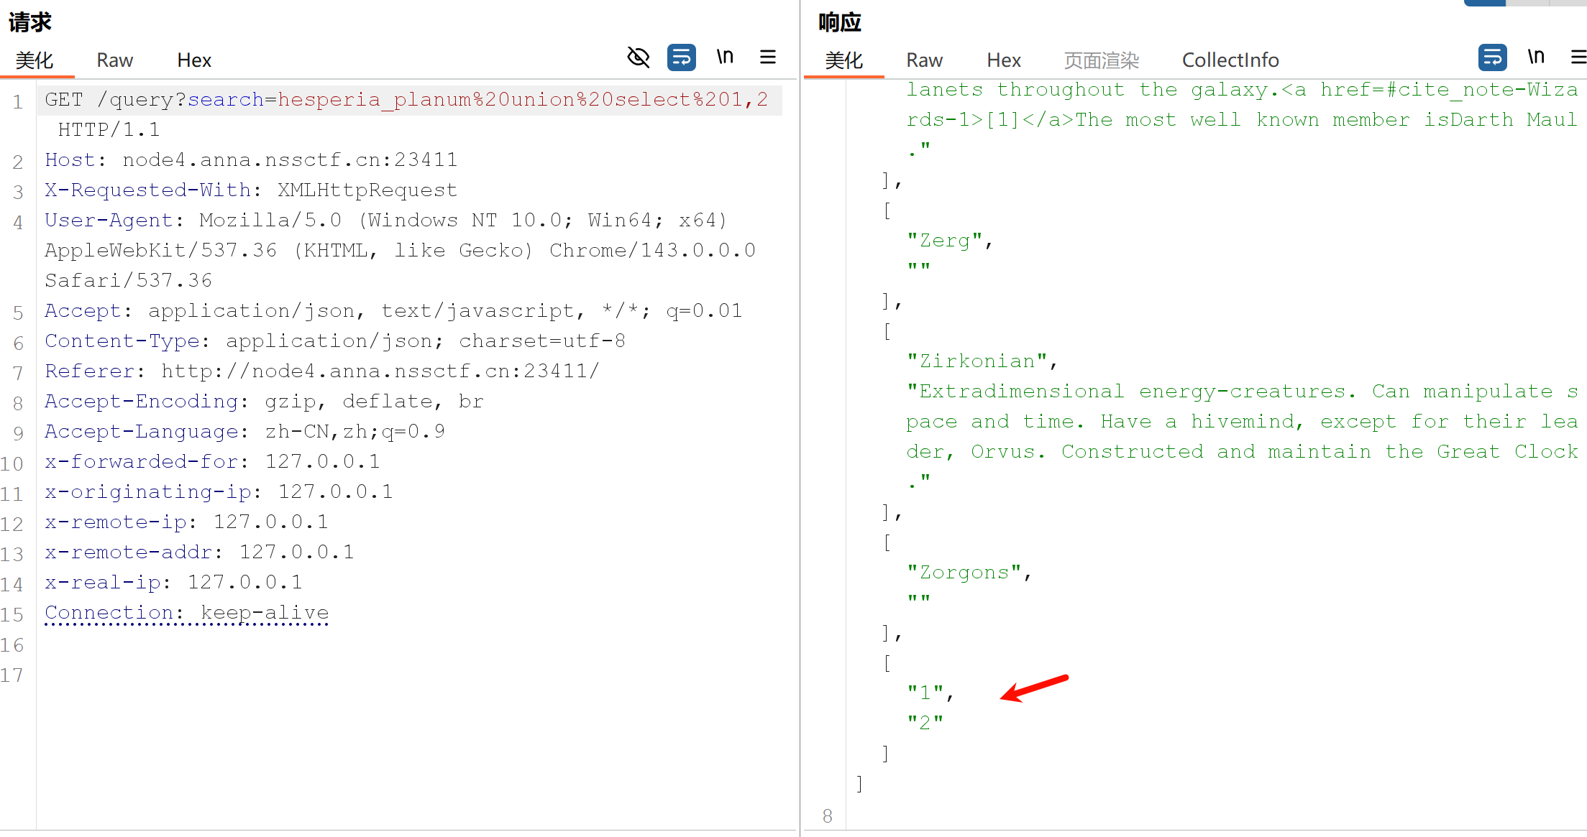Switch the request view to the Hex tab
Image resolution: width=1587 pixels, height=837 pixels.
click(x=193, y=60)
